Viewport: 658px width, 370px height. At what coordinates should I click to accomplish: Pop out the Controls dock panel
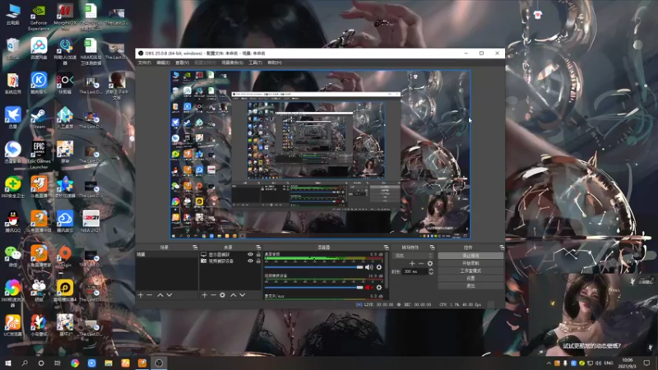pos(502,247)
